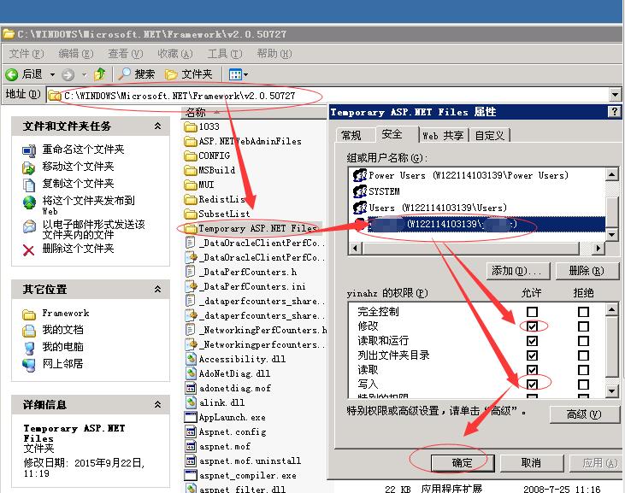Viewport: 625px width, 493px height.
Task: Collapse the Details (详细信息) panel
Action: [x=158, y=404]
